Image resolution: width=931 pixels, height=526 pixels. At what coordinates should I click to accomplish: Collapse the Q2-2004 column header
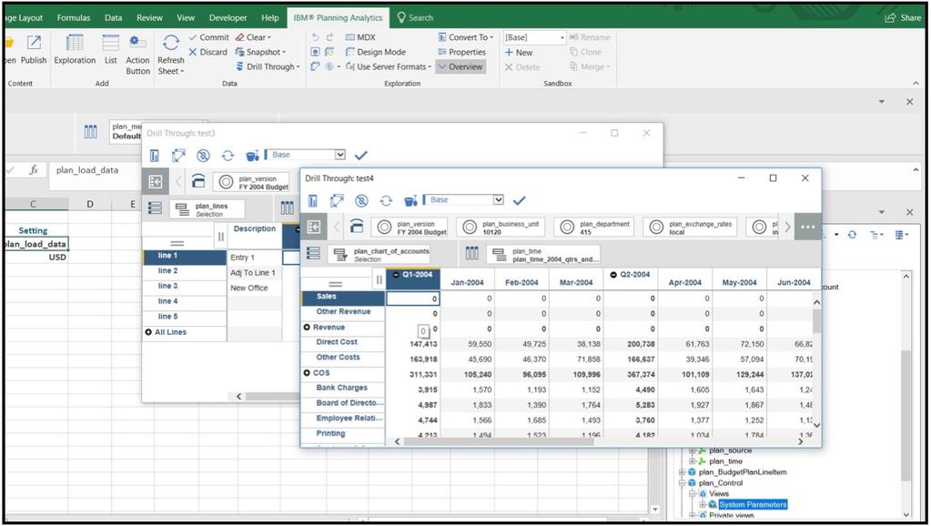tap(614, 275)
